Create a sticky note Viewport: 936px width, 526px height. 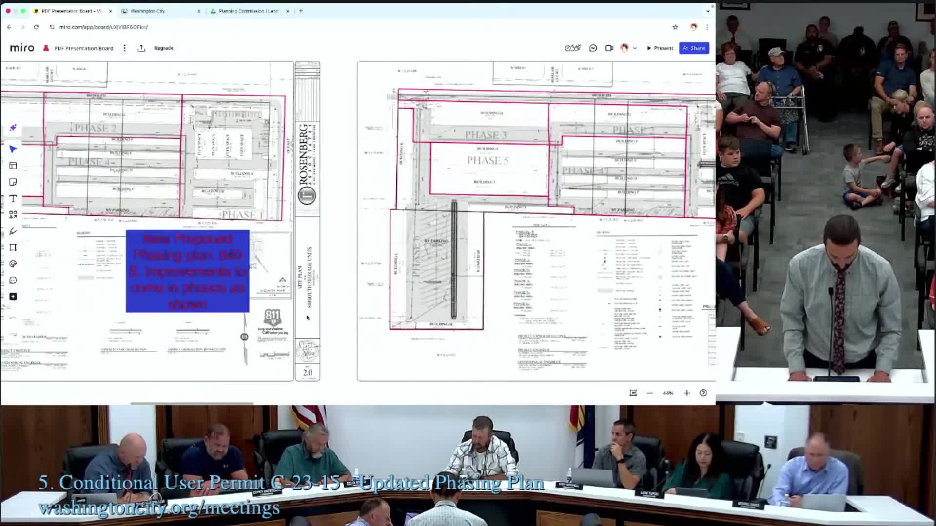(13, 182)
